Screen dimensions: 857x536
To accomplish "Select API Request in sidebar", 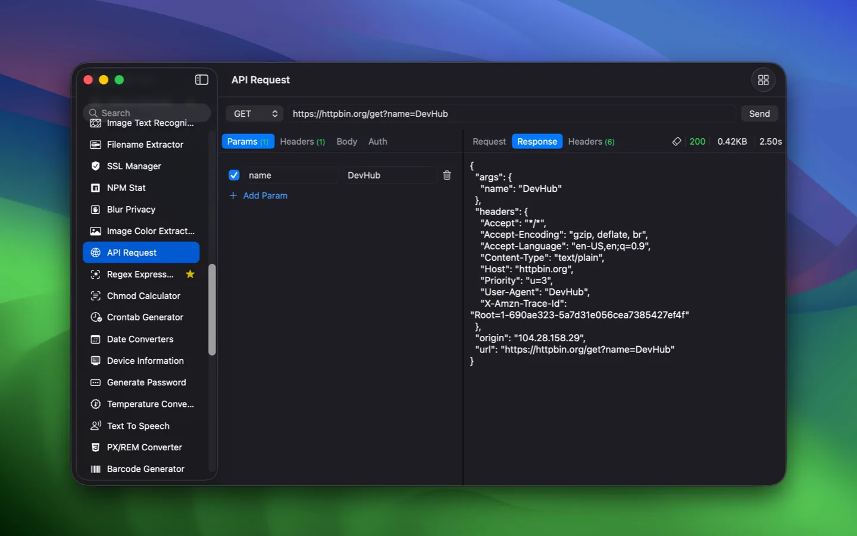I will point(141,253).
